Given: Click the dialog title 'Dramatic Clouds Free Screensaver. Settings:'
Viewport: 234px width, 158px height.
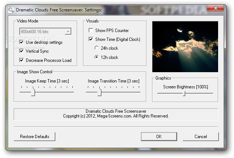Looking at the screenshot, I should (59, 10).
